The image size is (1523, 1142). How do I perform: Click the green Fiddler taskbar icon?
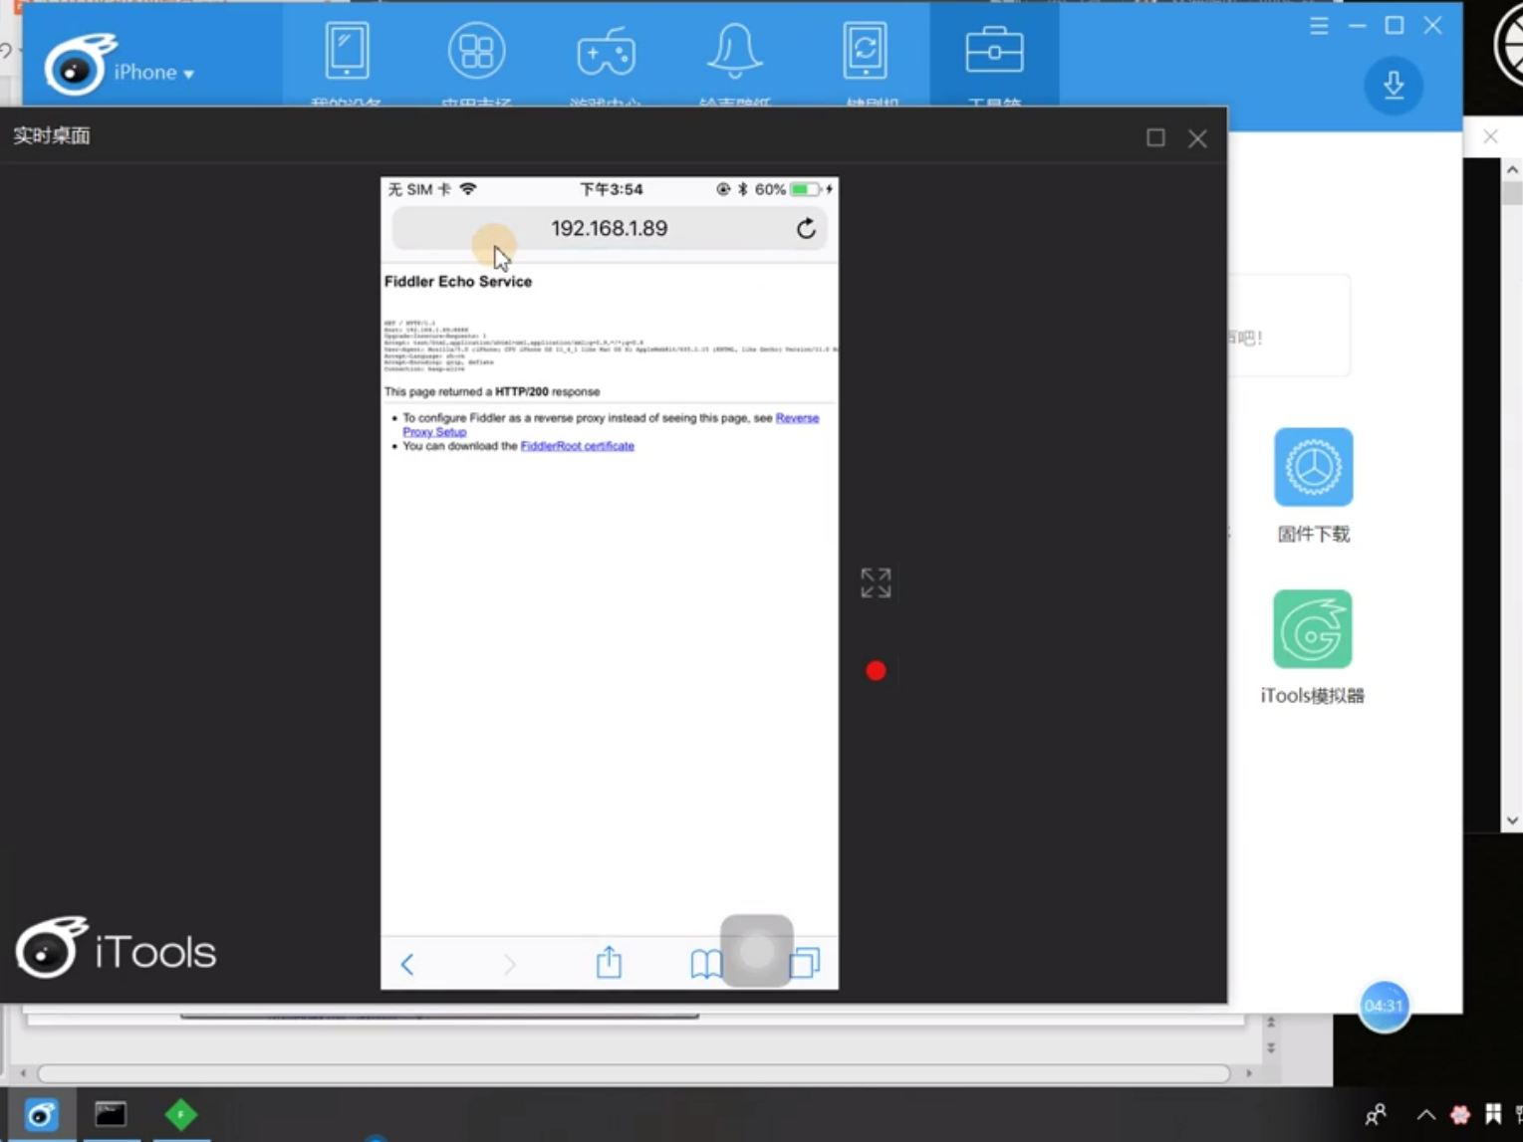point(181,1114)
